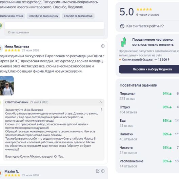Screen dimensions: 179x179
Task: Click the five-star rating next to 5.0
Action: (x=144, y=9)
